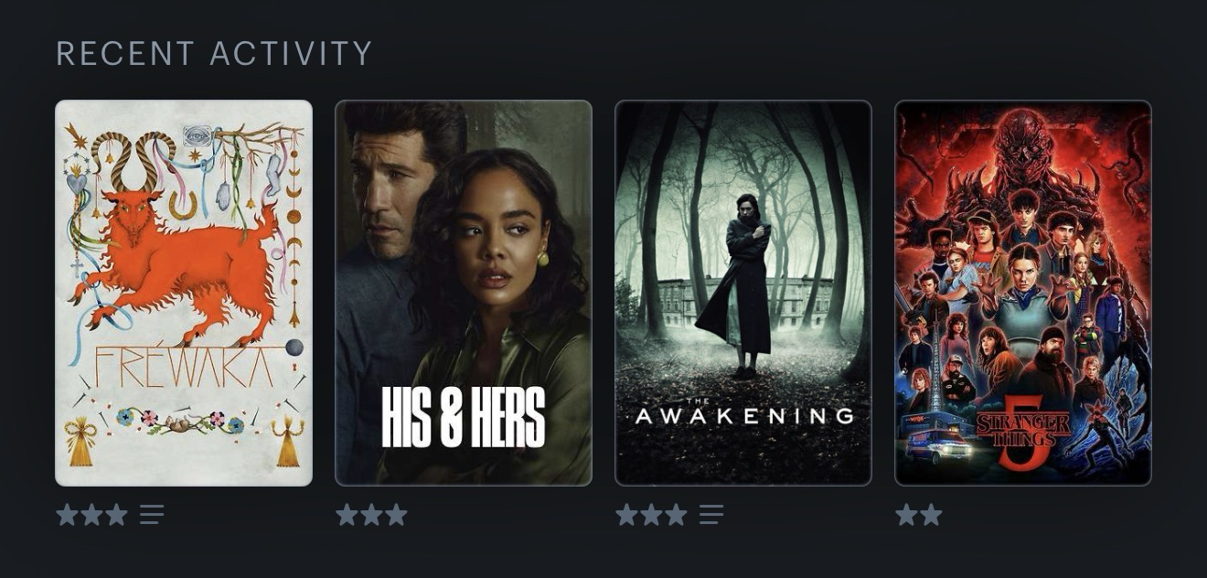Open the review icon under The Awakening

coord(711,515)
